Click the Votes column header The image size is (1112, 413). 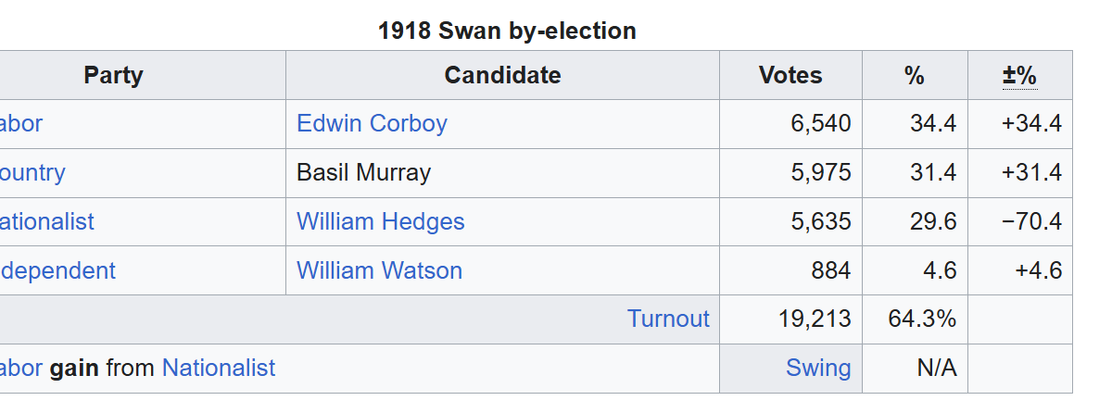(790, 76)
